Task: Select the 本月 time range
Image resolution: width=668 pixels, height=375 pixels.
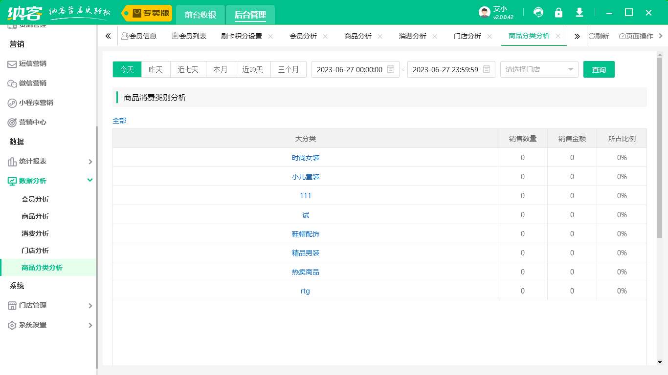Action: 221,69
